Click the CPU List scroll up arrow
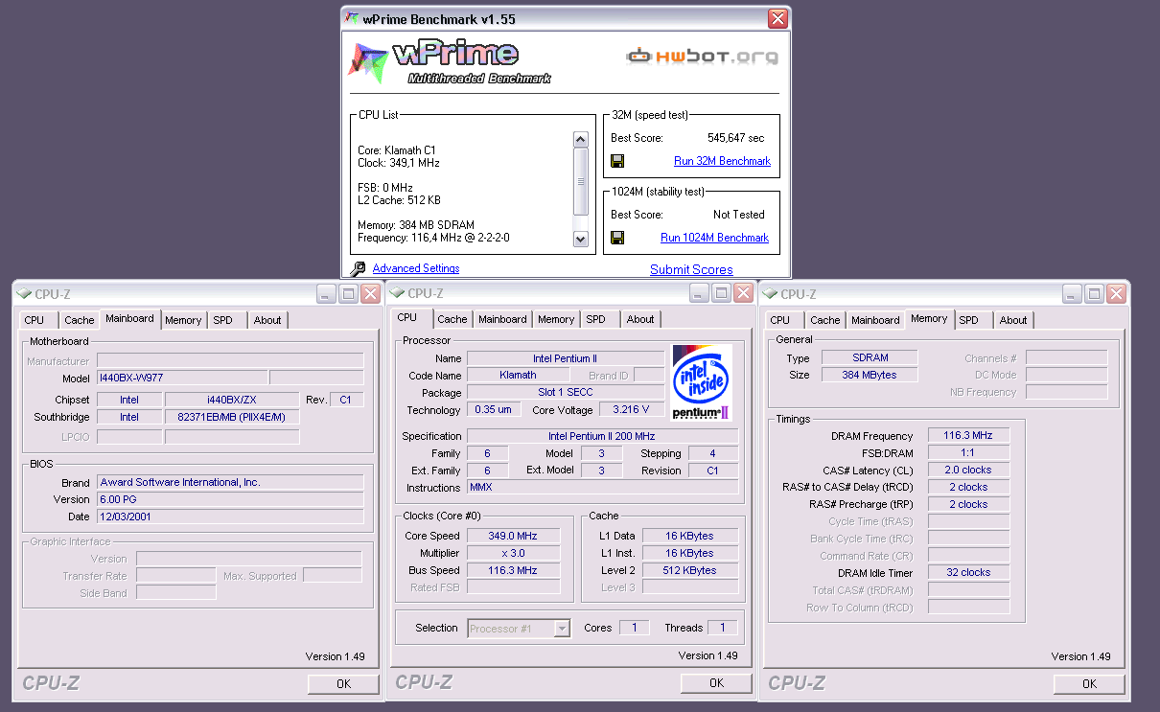The image size is (1160, 712). pyautogui.click(x=580, y=140)
